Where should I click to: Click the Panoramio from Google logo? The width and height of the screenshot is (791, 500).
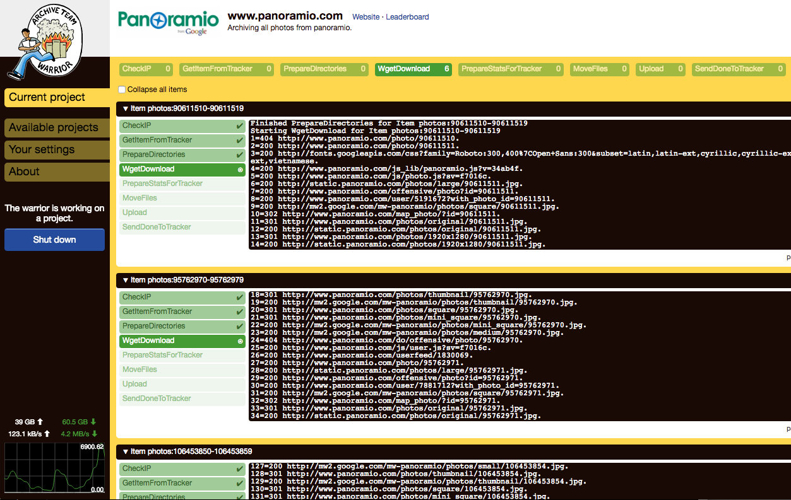[169, 21]
